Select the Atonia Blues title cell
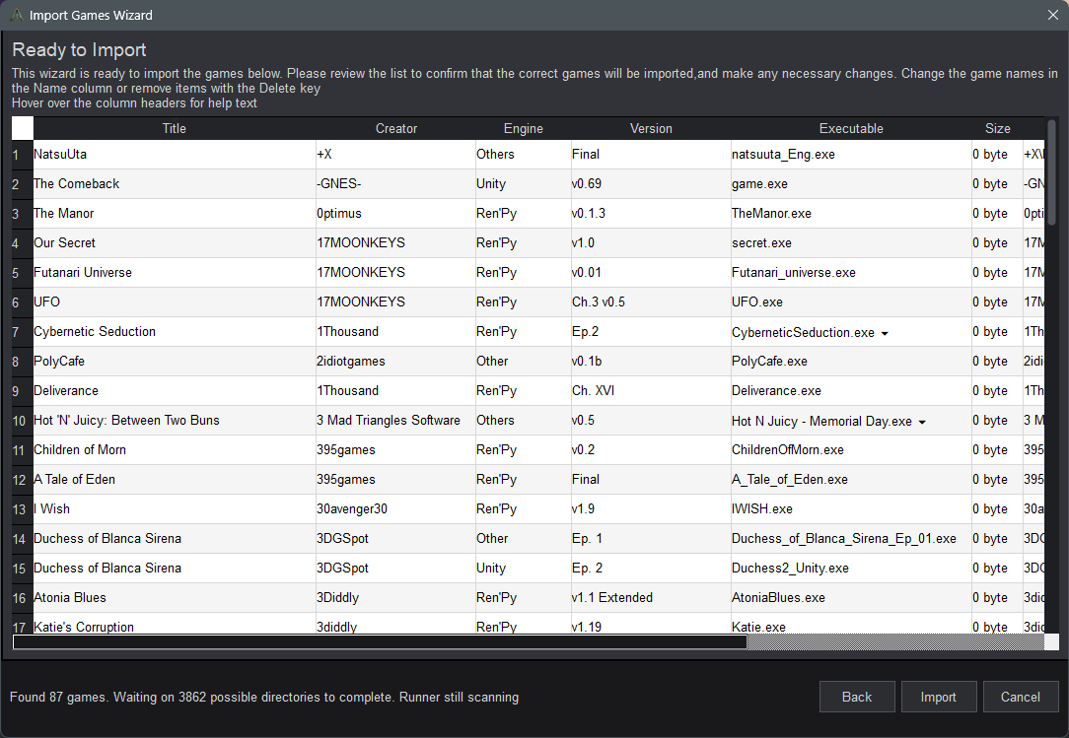Image resolution: width=1069 pixels, height=738 pixels. 175,598
